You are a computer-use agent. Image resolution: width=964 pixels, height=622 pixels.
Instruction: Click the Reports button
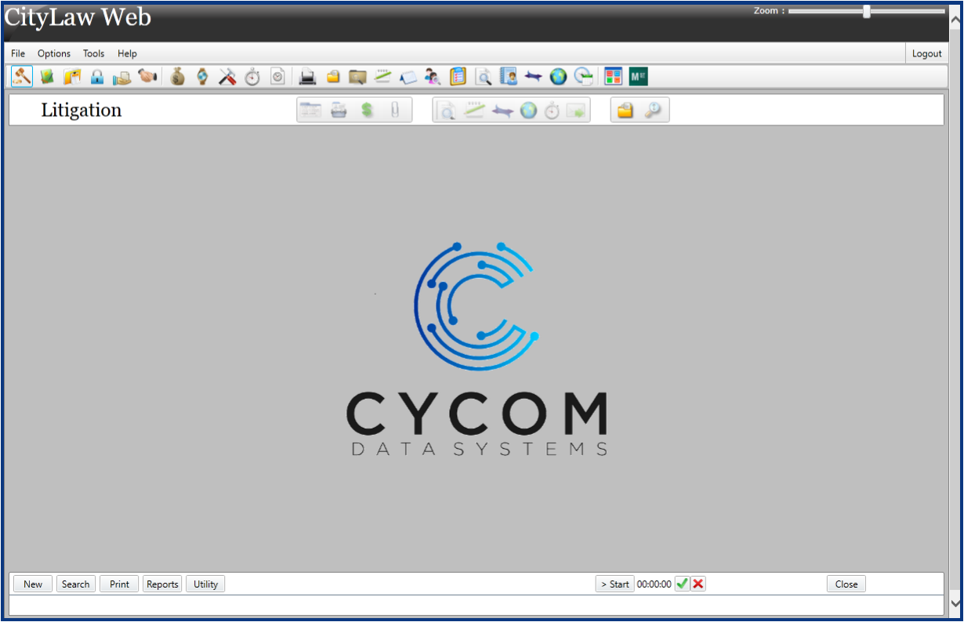[162, 584]
